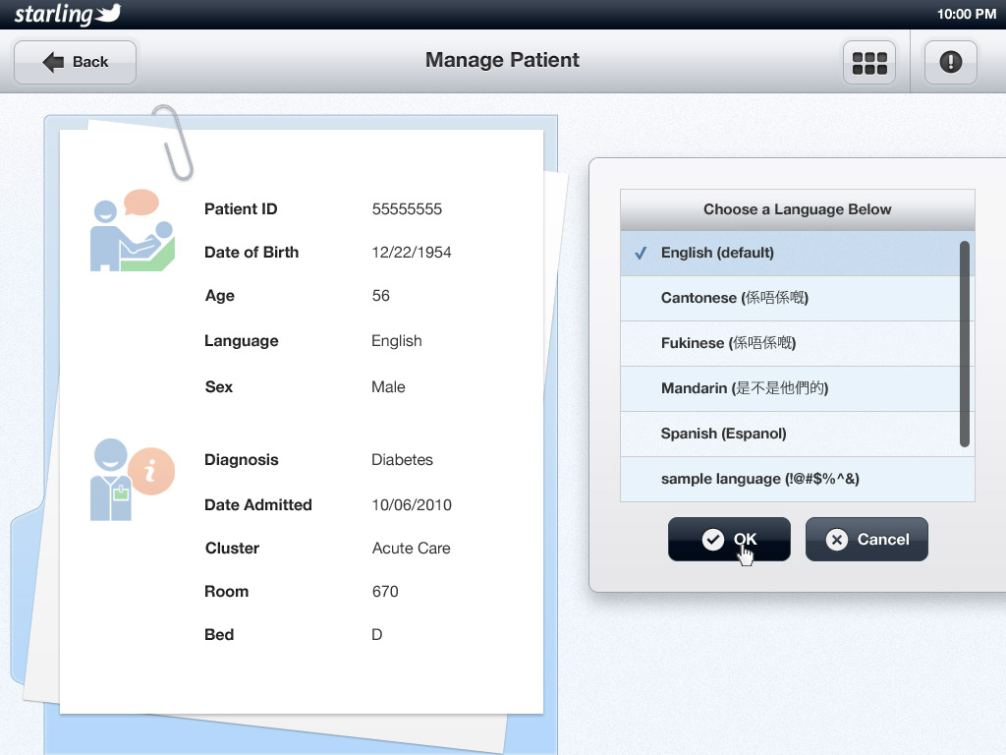The image size is (1006, 755).
Task: Confirm language selection with OK
Action: click(x=729, y=539)
